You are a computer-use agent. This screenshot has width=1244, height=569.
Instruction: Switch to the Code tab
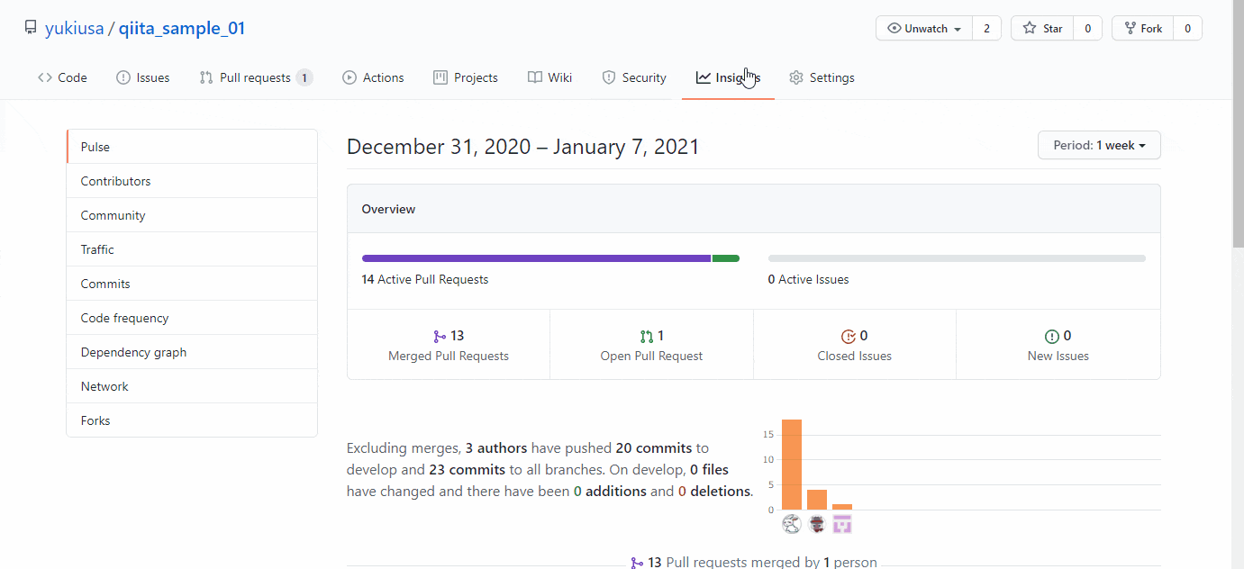[62, 77]
